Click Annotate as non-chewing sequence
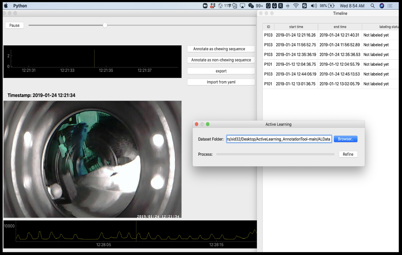402x255 pixels. (x=221, y=60)
